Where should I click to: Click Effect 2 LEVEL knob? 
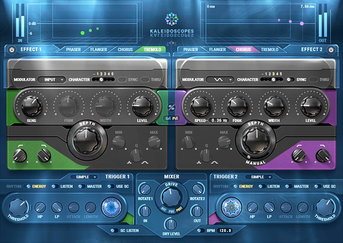point(311,106)
